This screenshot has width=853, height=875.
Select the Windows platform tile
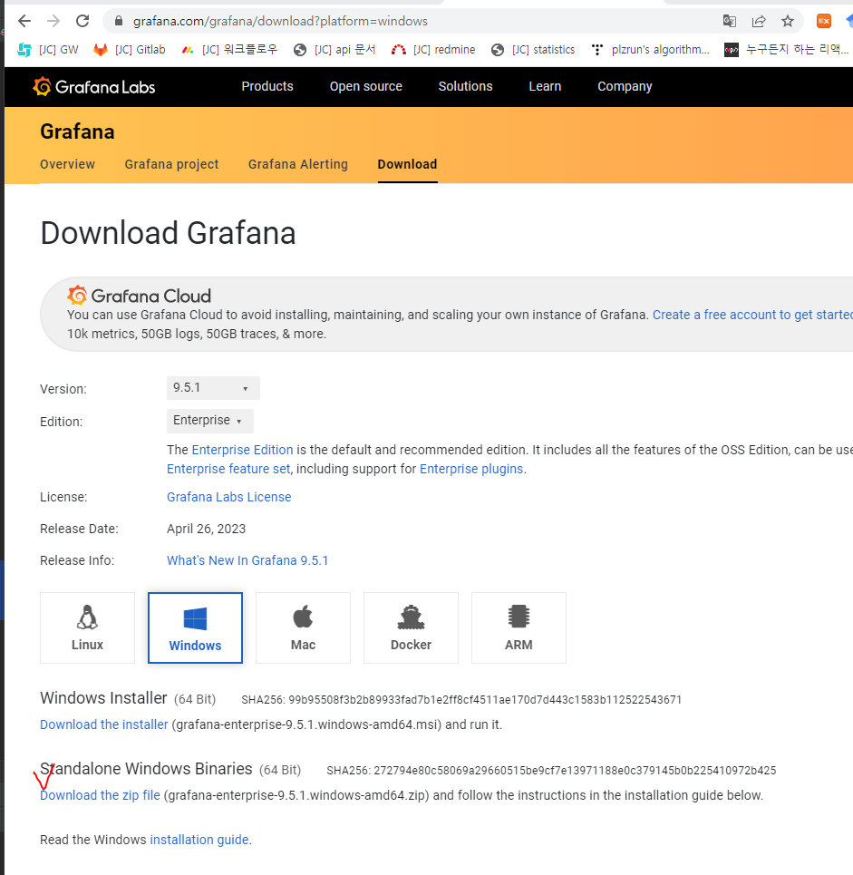[x=195, y=627]
